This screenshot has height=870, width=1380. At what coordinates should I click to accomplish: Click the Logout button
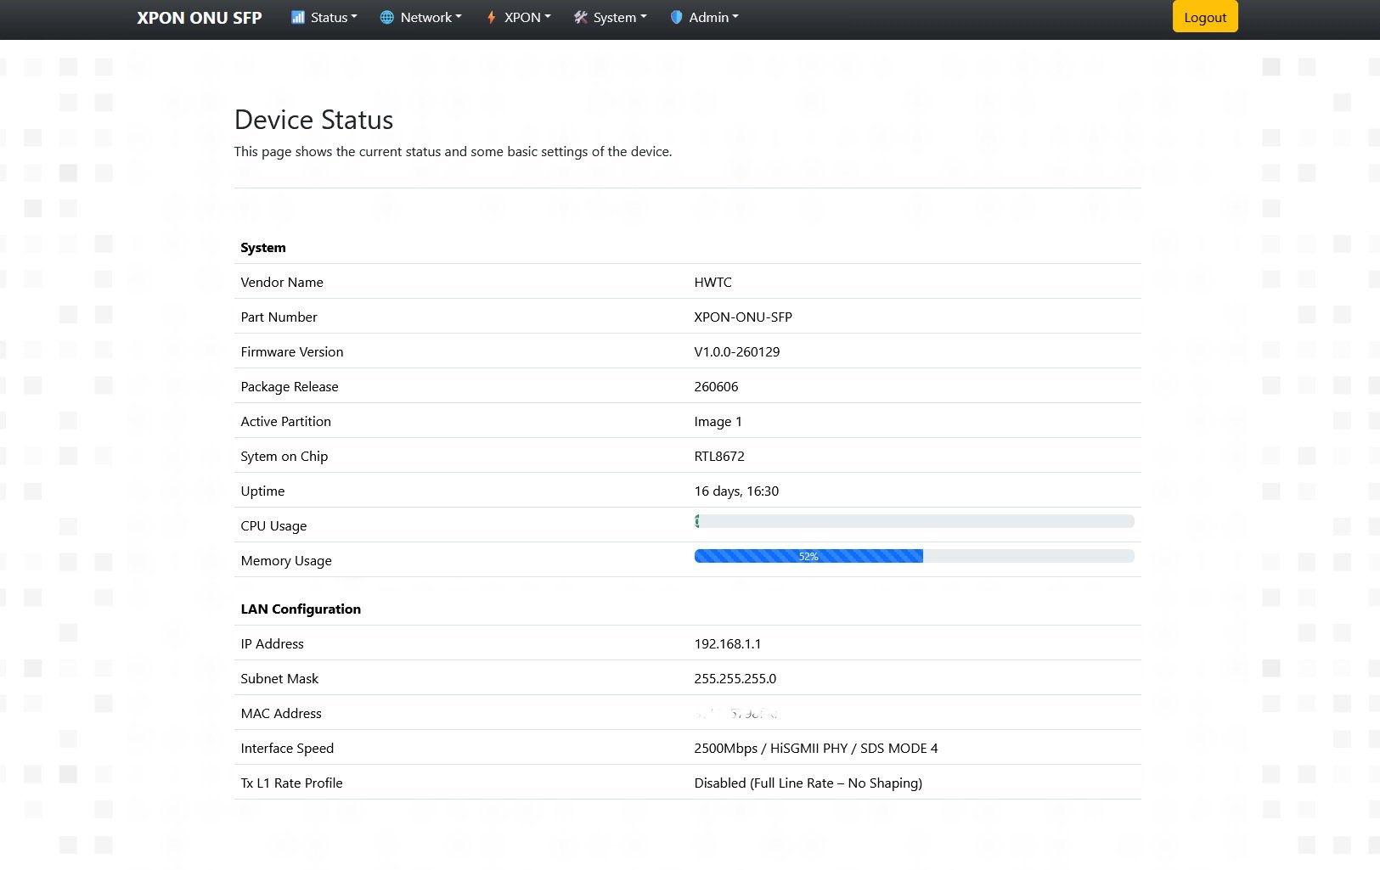[x=1205, y=17]
